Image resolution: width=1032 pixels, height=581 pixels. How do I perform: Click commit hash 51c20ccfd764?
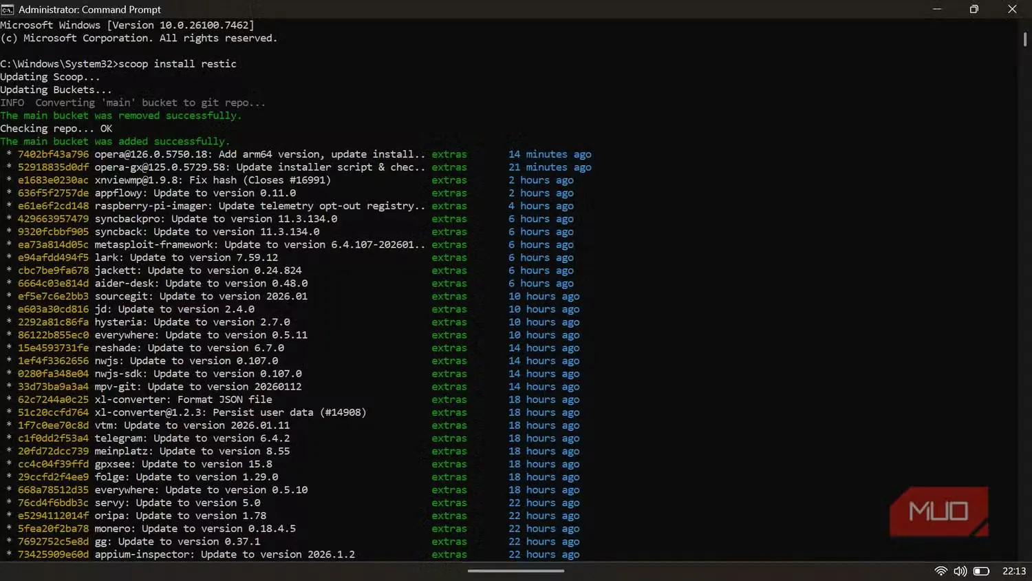53,412
